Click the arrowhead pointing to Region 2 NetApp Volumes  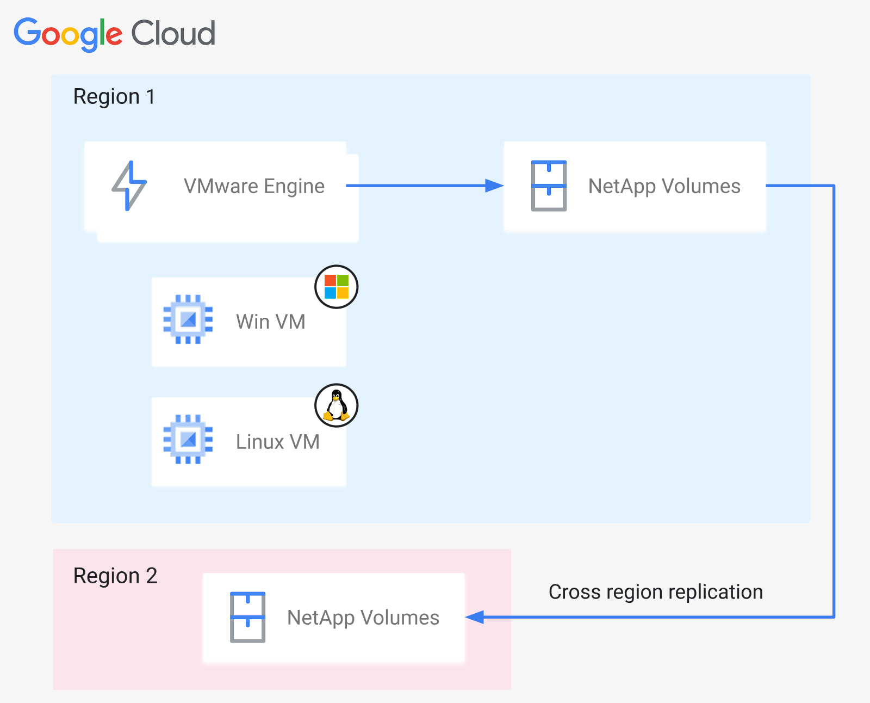pos(475,617)
